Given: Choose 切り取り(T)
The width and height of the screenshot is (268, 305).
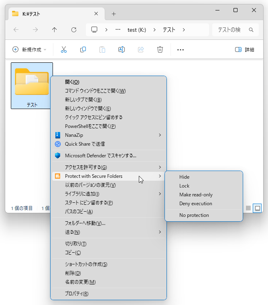Looking at the screenshot, I should click(x=108, y=244).
